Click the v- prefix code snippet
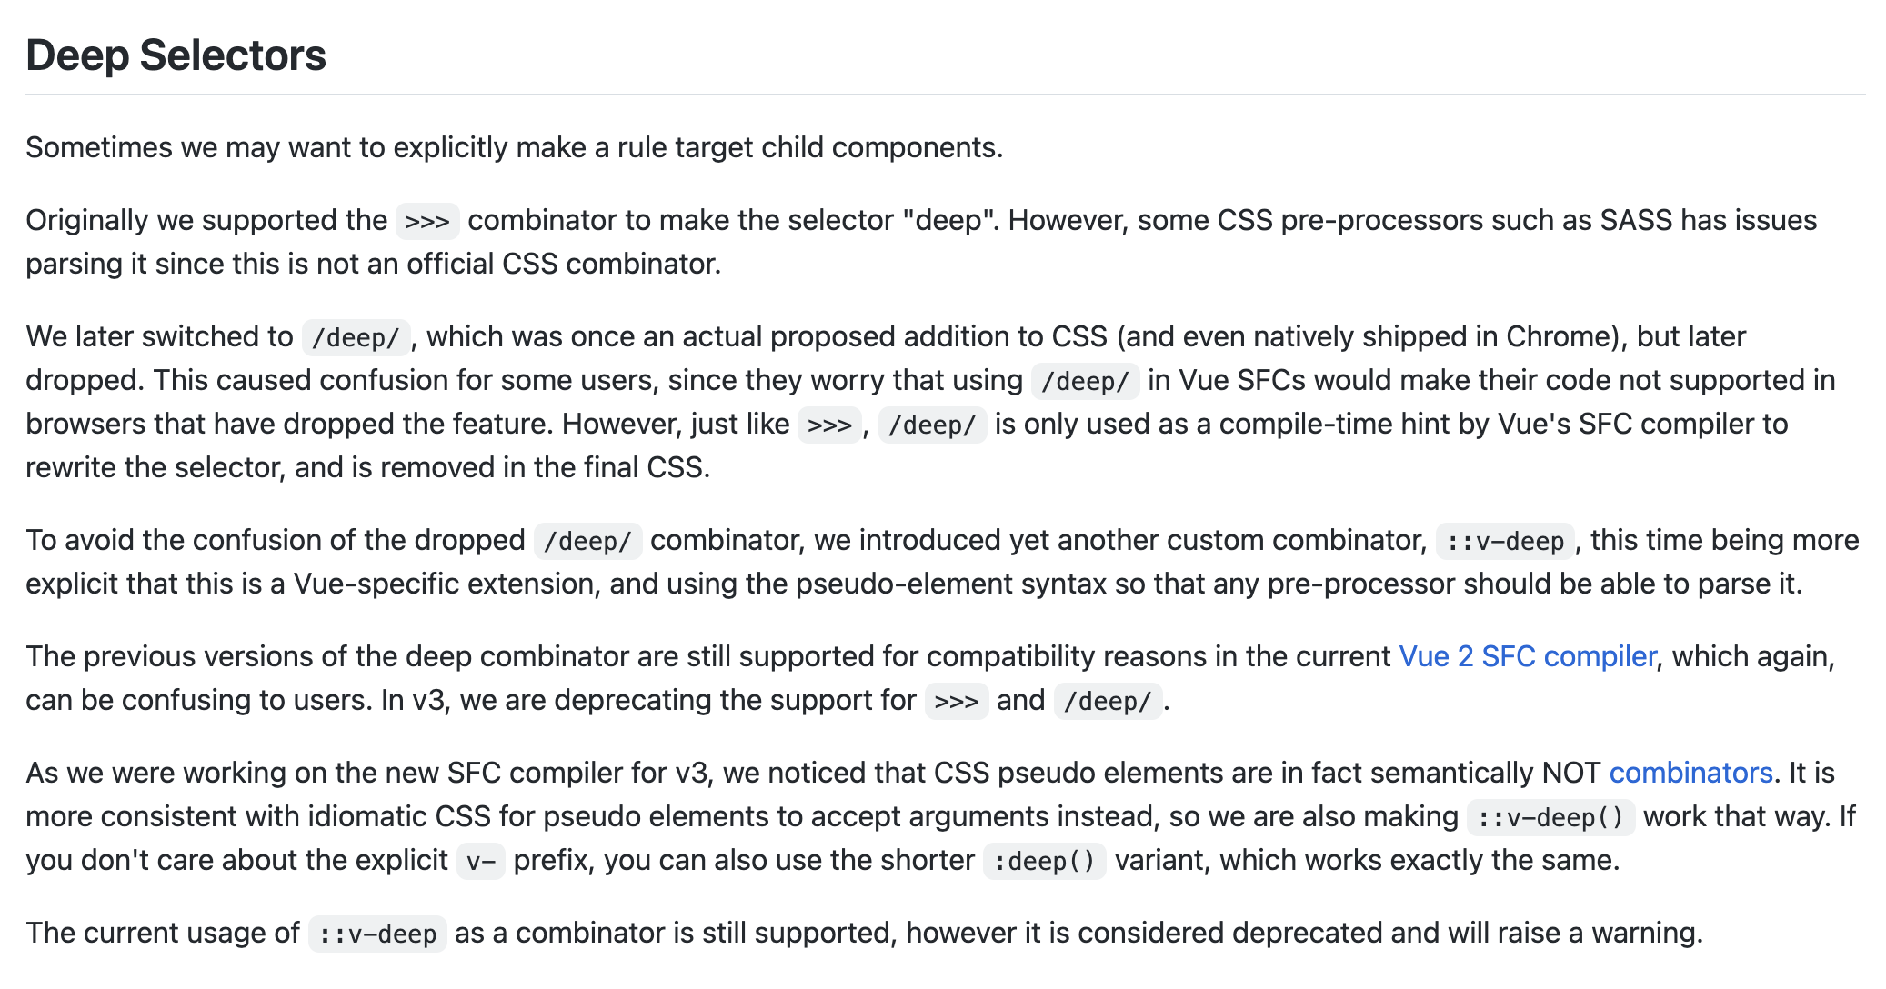 click(480, 861)
